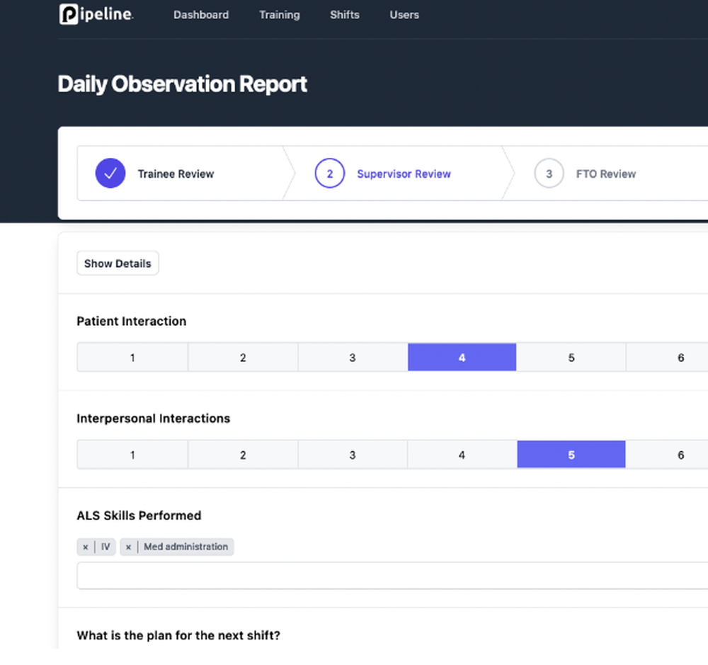This screenshot has height=665, width=708.
Task: Select rating 4 for Interpersonal Interactions
Action: [462, 455]
